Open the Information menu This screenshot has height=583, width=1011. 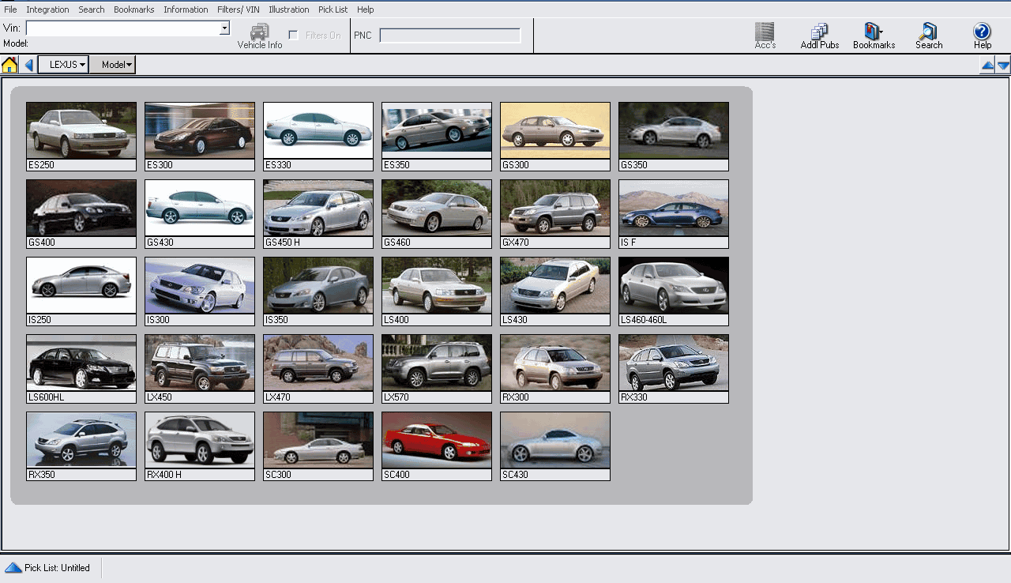tap(186, 9)
